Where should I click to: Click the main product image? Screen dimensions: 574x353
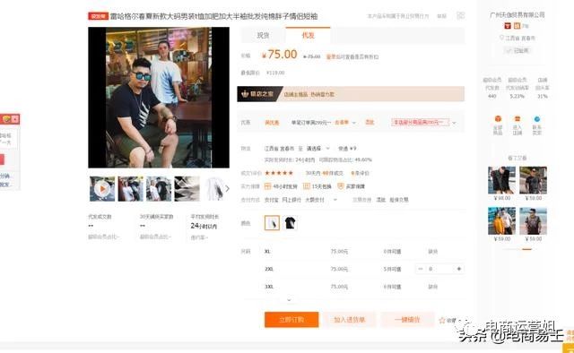pyautogui.click(x=159, y=98)
